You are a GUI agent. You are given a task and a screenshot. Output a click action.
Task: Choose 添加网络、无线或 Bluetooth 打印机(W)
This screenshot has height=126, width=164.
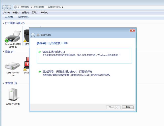[67, 72]
